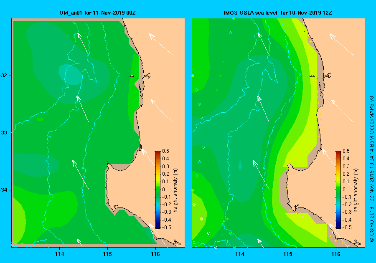Click the CSIRO BoM OceanMAPS copyright text
The width and height of the screenshot is (376, 263).
click(x=371, y=169)
